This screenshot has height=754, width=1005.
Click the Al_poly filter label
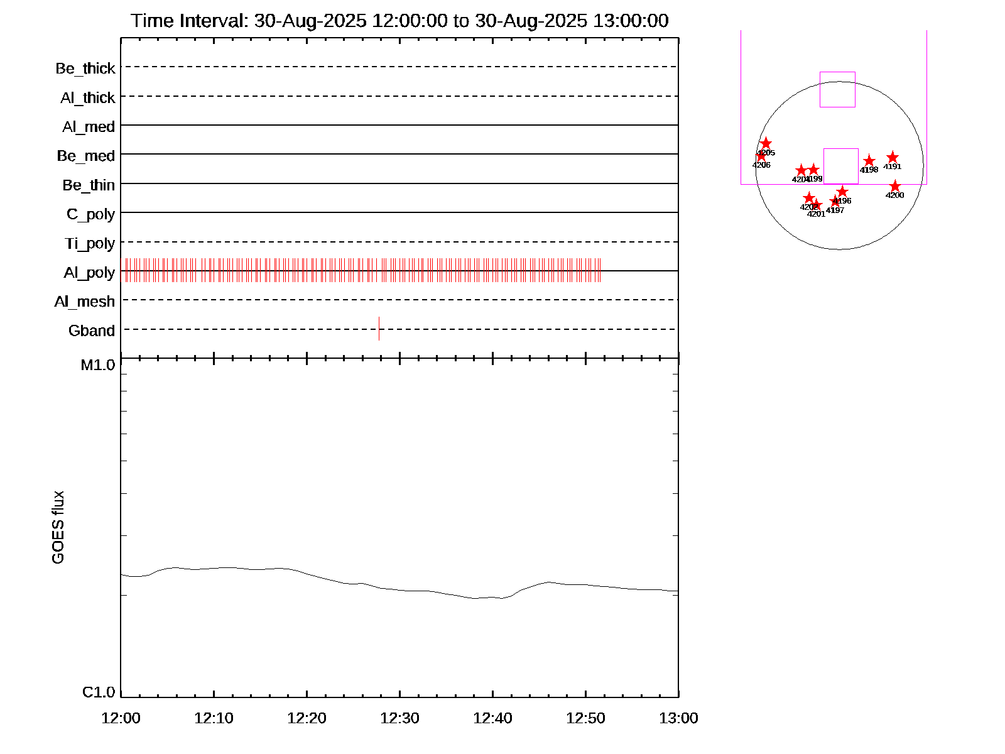click(89, 273)
